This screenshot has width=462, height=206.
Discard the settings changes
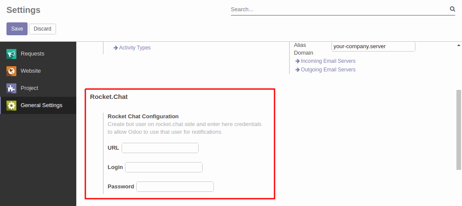pyautogui.click(x=42, y=29)
